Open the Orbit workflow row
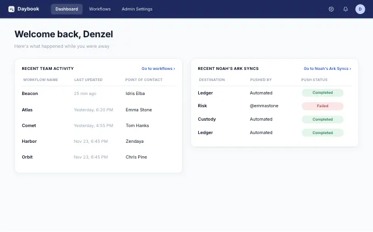This screenshot has height=232, width=373. (98, 157)
